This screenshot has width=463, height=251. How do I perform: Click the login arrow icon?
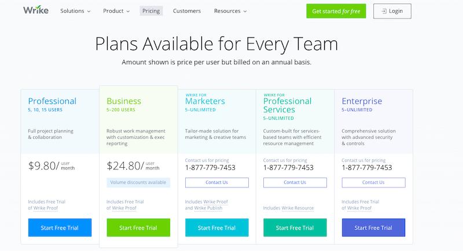click(384, 11)
